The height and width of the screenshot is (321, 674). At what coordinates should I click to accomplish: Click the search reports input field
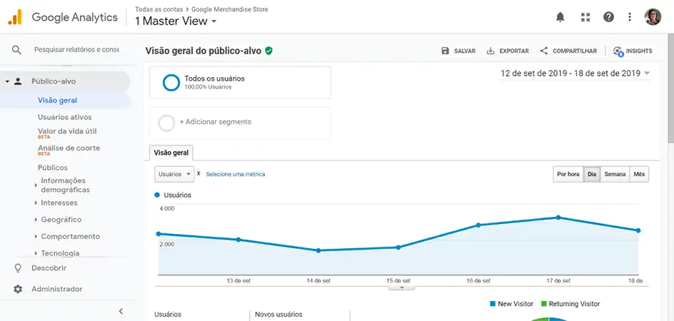[76, 50]
